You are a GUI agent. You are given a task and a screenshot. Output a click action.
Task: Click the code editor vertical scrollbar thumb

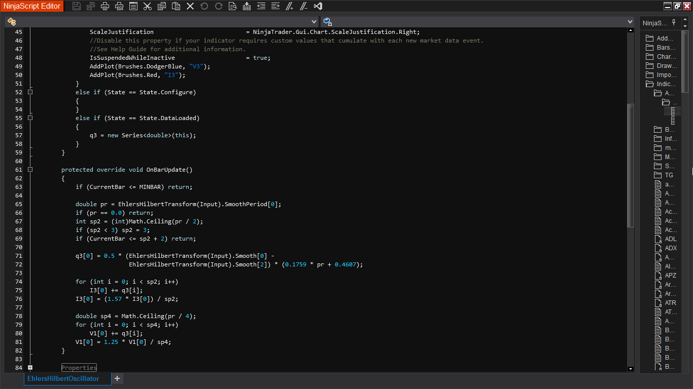(631, 165)
